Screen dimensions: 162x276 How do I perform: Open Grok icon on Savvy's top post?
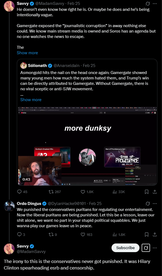pyautogui.click(x=148, y=4)
